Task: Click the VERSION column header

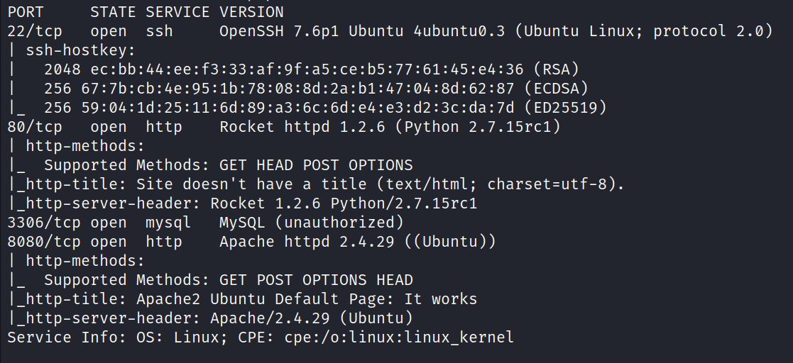Action: click(x=251, y=12)
